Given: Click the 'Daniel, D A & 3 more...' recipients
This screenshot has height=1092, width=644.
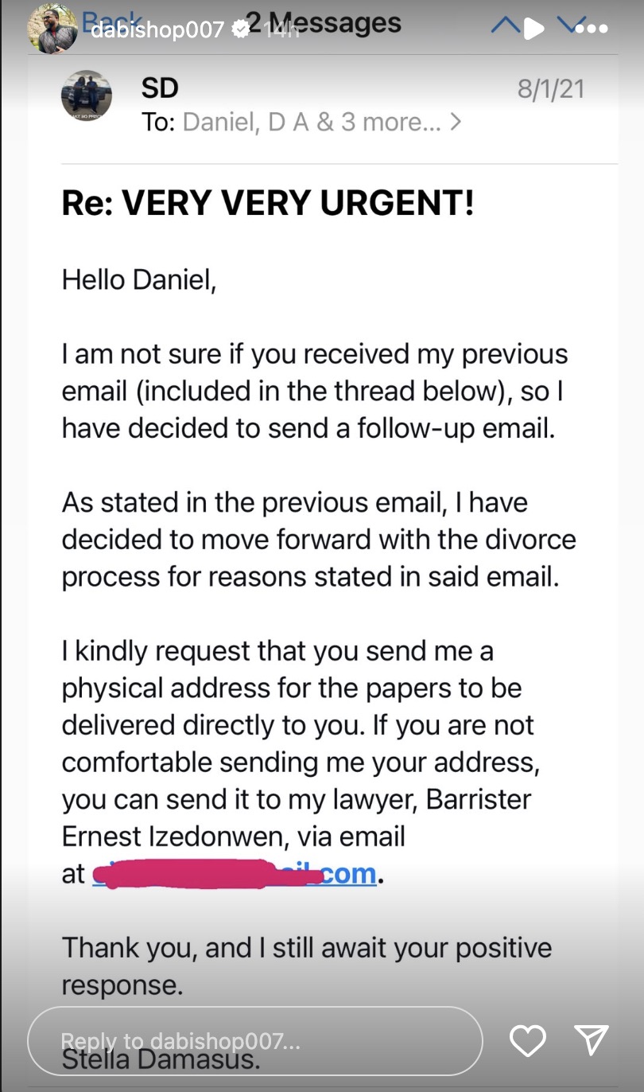Looking at the screenshot, I should (311, 122).
